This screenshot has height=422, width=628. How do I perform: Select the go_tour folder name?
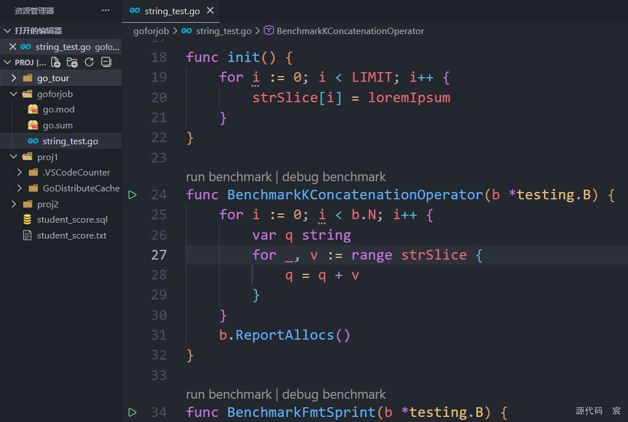tap(53, 78)
